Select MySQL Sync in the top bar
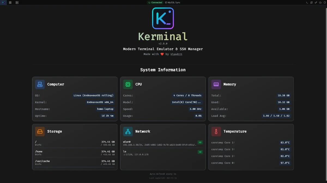 click(173, 2)
